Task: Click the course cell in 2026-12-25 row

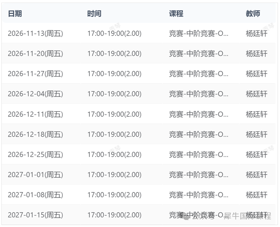Action: point(199,154)
